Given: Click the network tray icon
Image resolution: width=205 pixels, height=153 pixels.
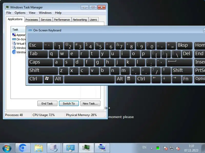Looking at the screenshot, I should click(x=171, y=148).
